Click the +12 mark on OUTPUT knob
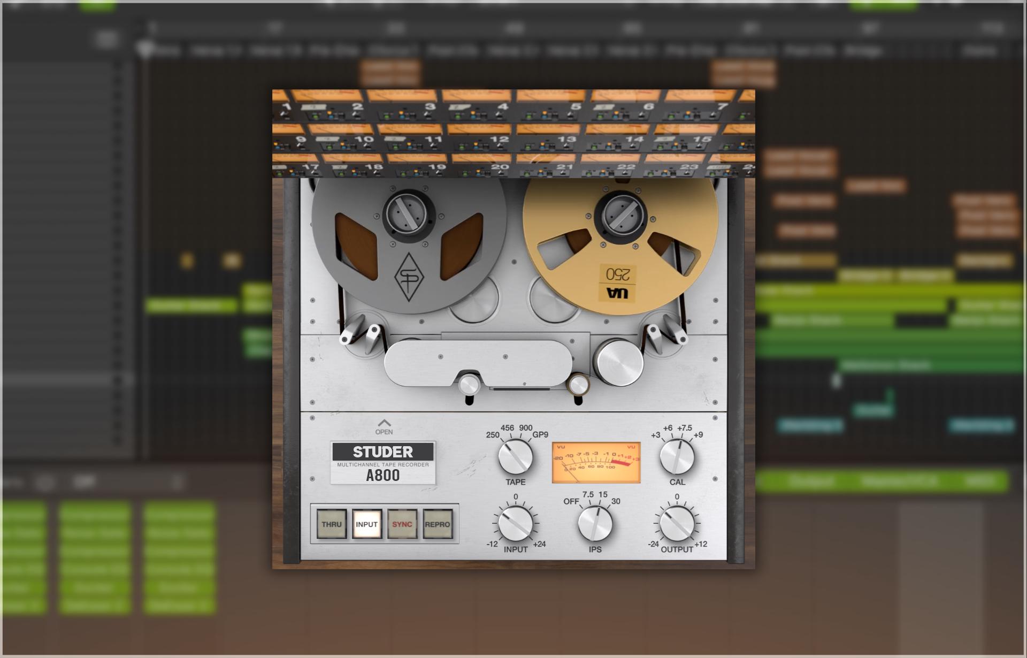This screenshot has height=658, width=1027. tap(701, 544)
